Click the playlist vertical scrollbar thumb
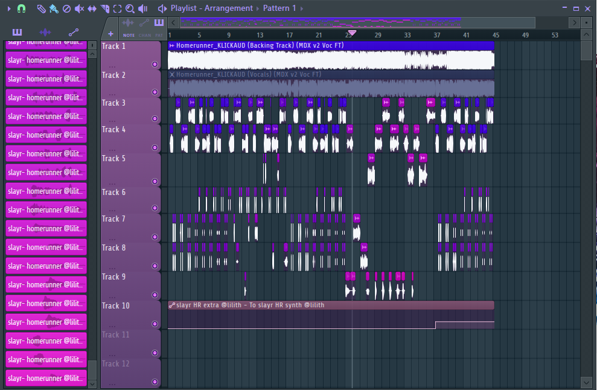Viewport: 597px width, 390px height. (586, 50)
